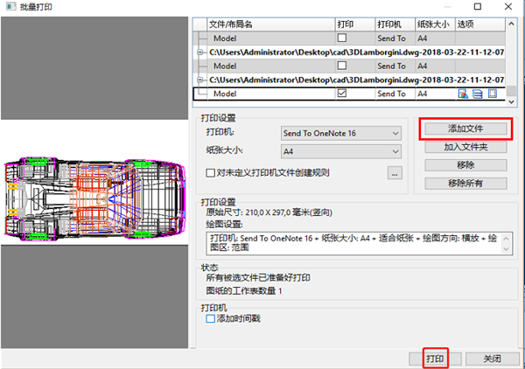Click the 所有被选文件已准备好打印 status text

[x=258, y=278]
